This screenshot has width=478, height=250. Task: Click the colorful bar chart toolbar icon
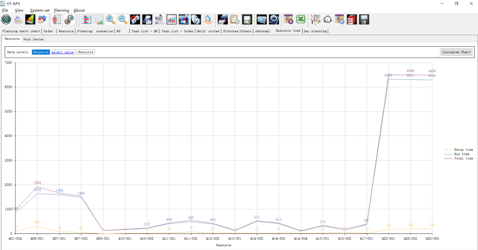coord(30,20)
